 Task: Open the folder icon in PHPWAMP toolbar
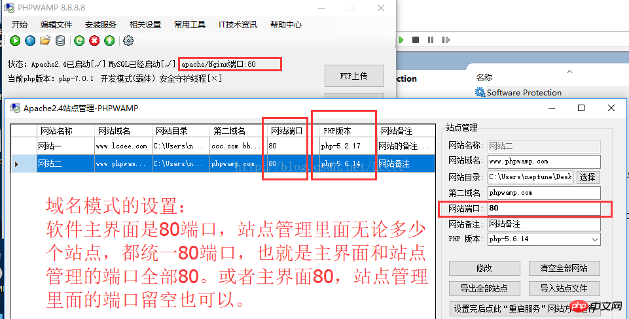point(45,41)
